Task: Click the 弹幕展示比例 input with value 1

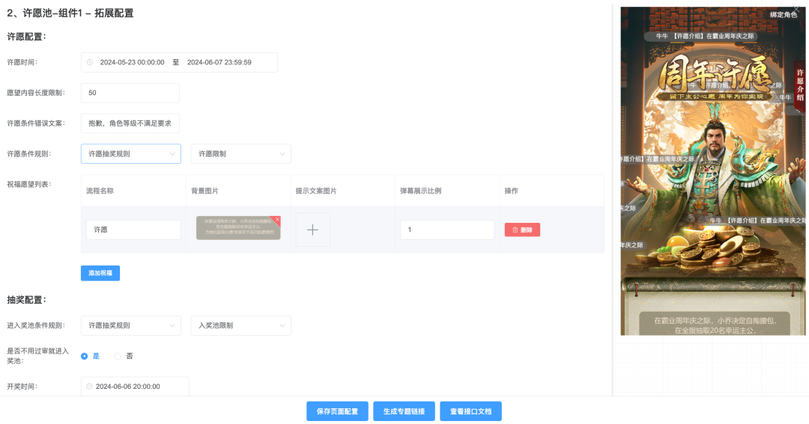Action: pos(447,230)
